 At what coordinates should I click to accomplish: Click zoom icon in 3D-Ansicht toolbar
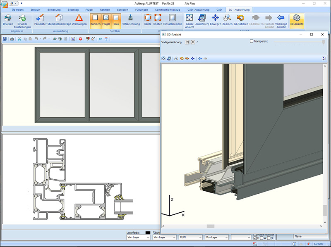coord(176,58)
